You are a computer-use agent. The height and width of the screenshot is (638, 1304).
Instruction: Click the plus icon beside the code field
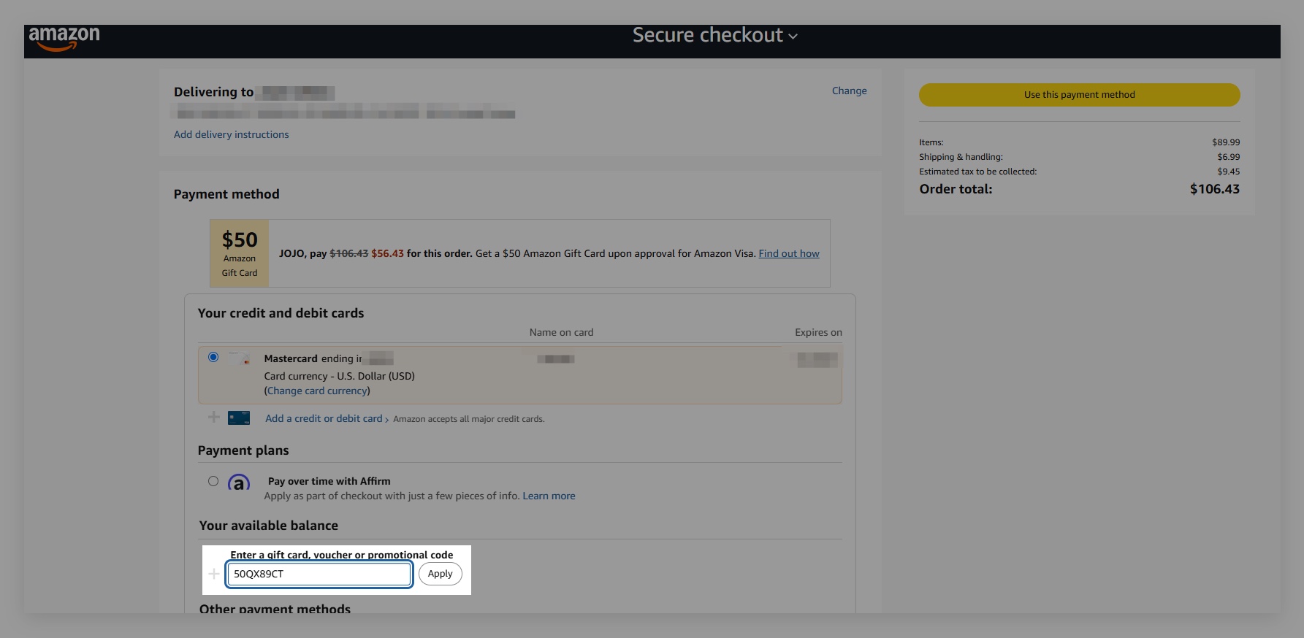(214, 574)
